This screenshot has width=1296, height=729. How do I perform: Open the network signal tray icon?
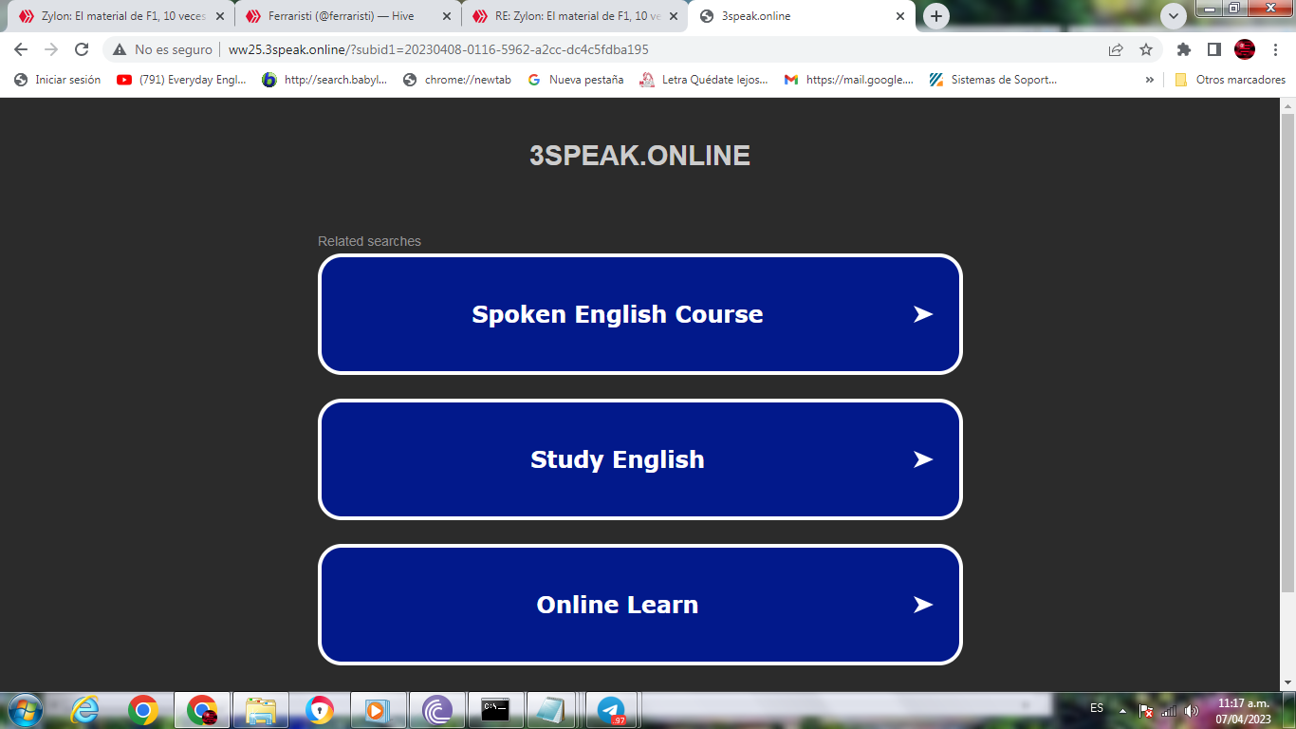point(1169,710)
